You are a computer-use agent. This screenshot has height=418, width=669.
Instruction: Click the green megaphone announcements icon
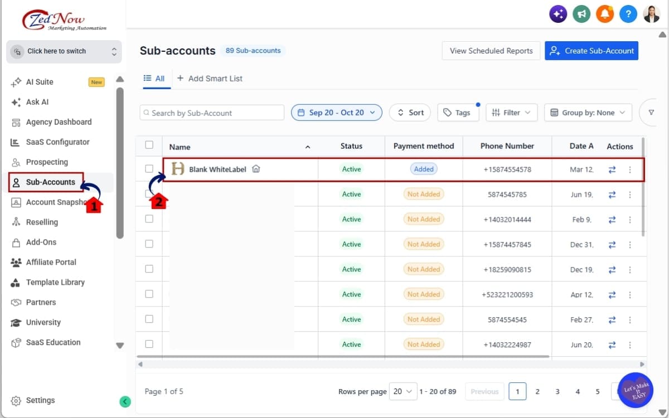pos(581,14)
